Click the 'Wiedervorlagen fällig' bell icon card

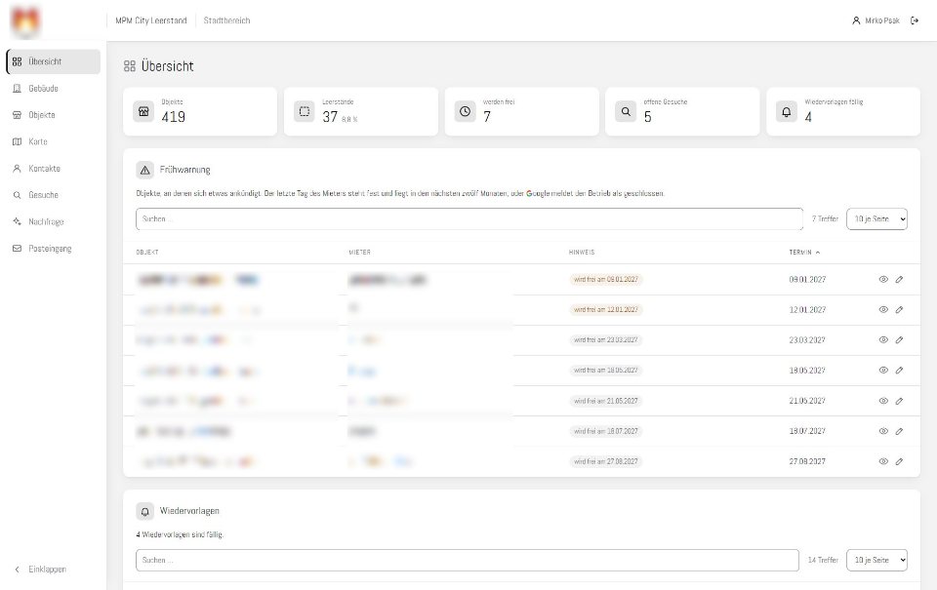coord(787,112)
